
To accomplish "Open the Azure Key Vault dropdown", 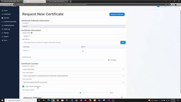I will (74, 82).
